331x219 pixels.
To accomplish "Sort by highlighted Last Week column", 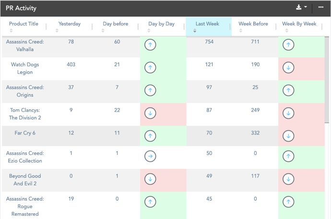I will [x=207, y=24].
